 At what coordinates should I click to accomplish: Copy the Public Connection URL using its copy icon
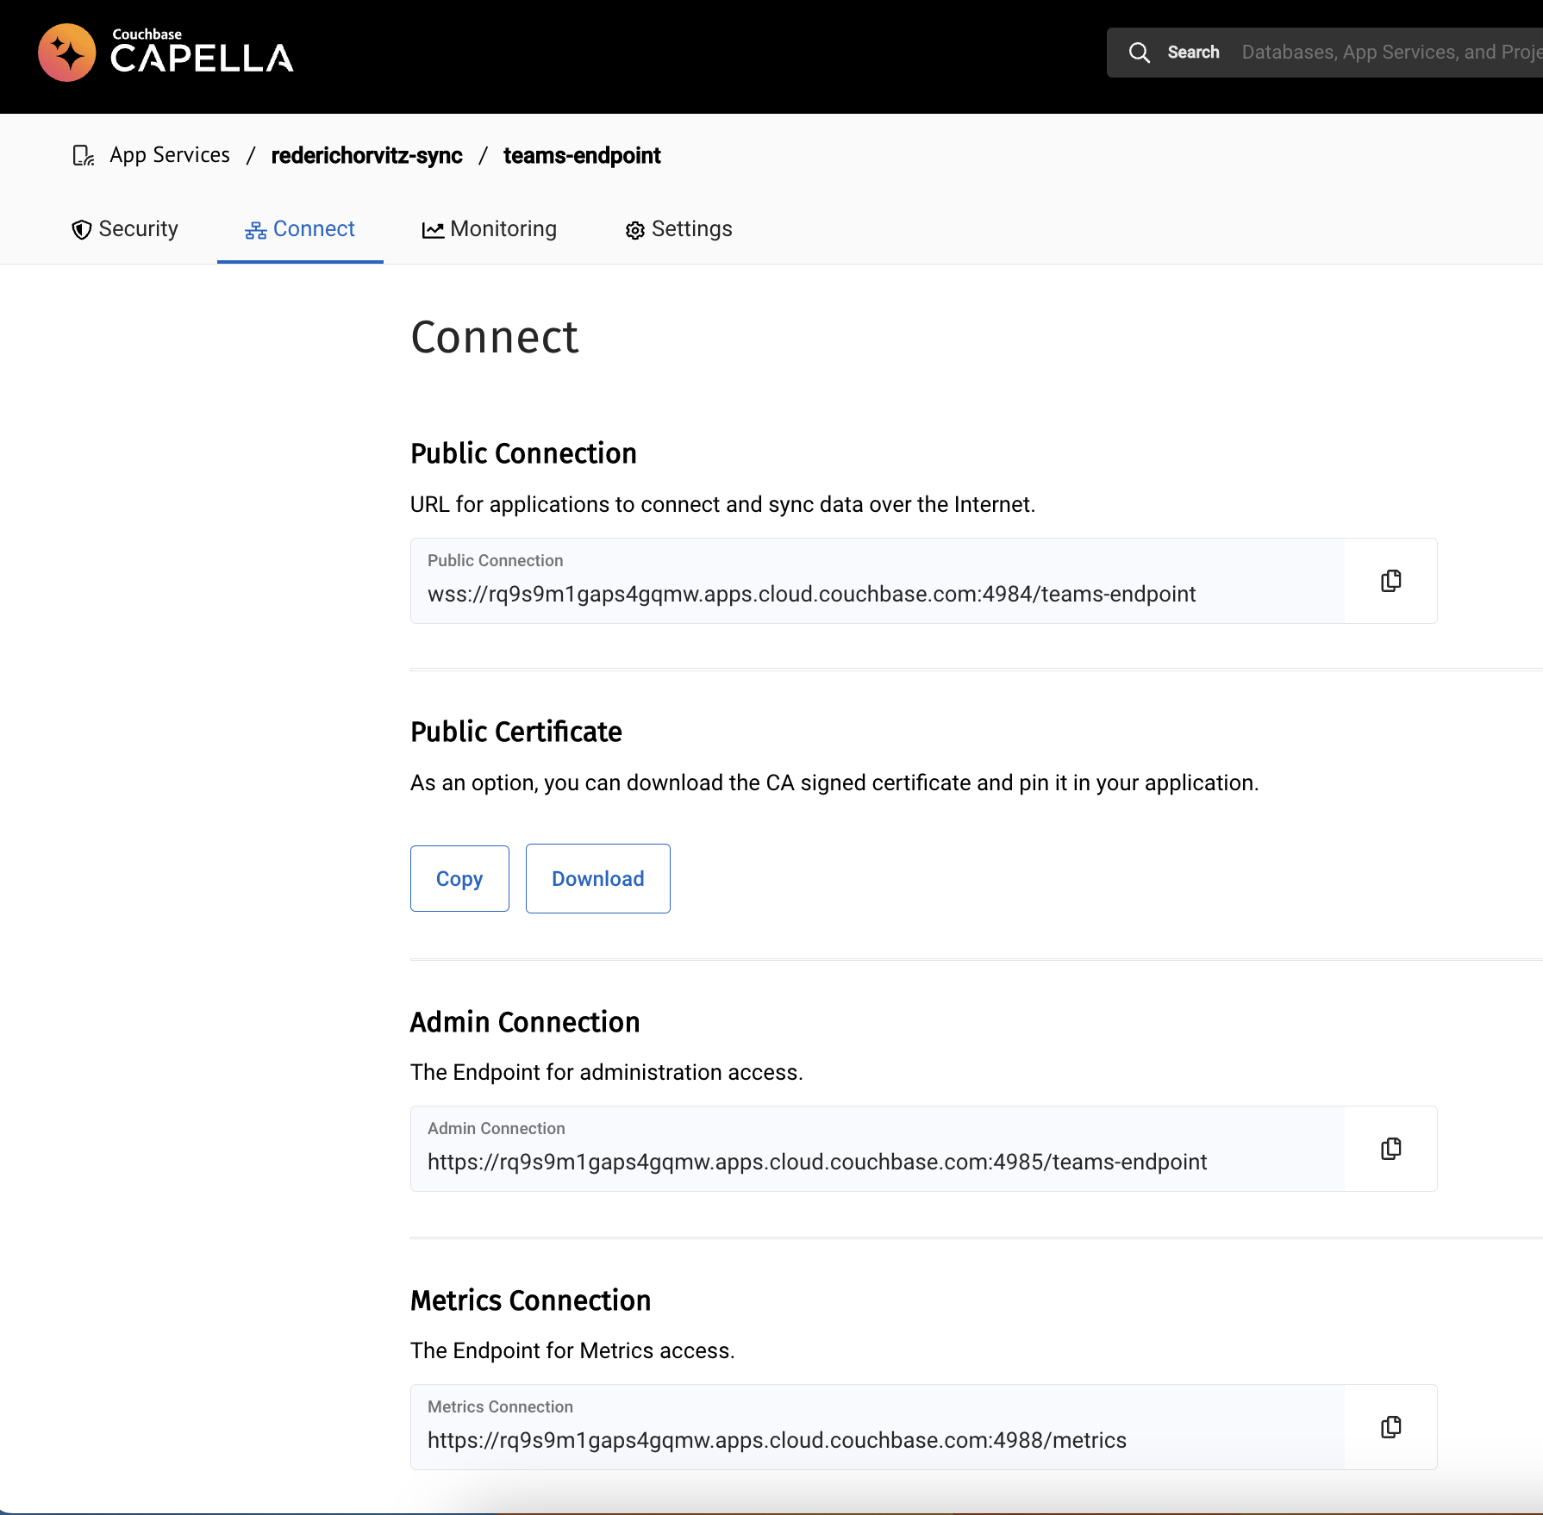click(x=1390, y=580)
